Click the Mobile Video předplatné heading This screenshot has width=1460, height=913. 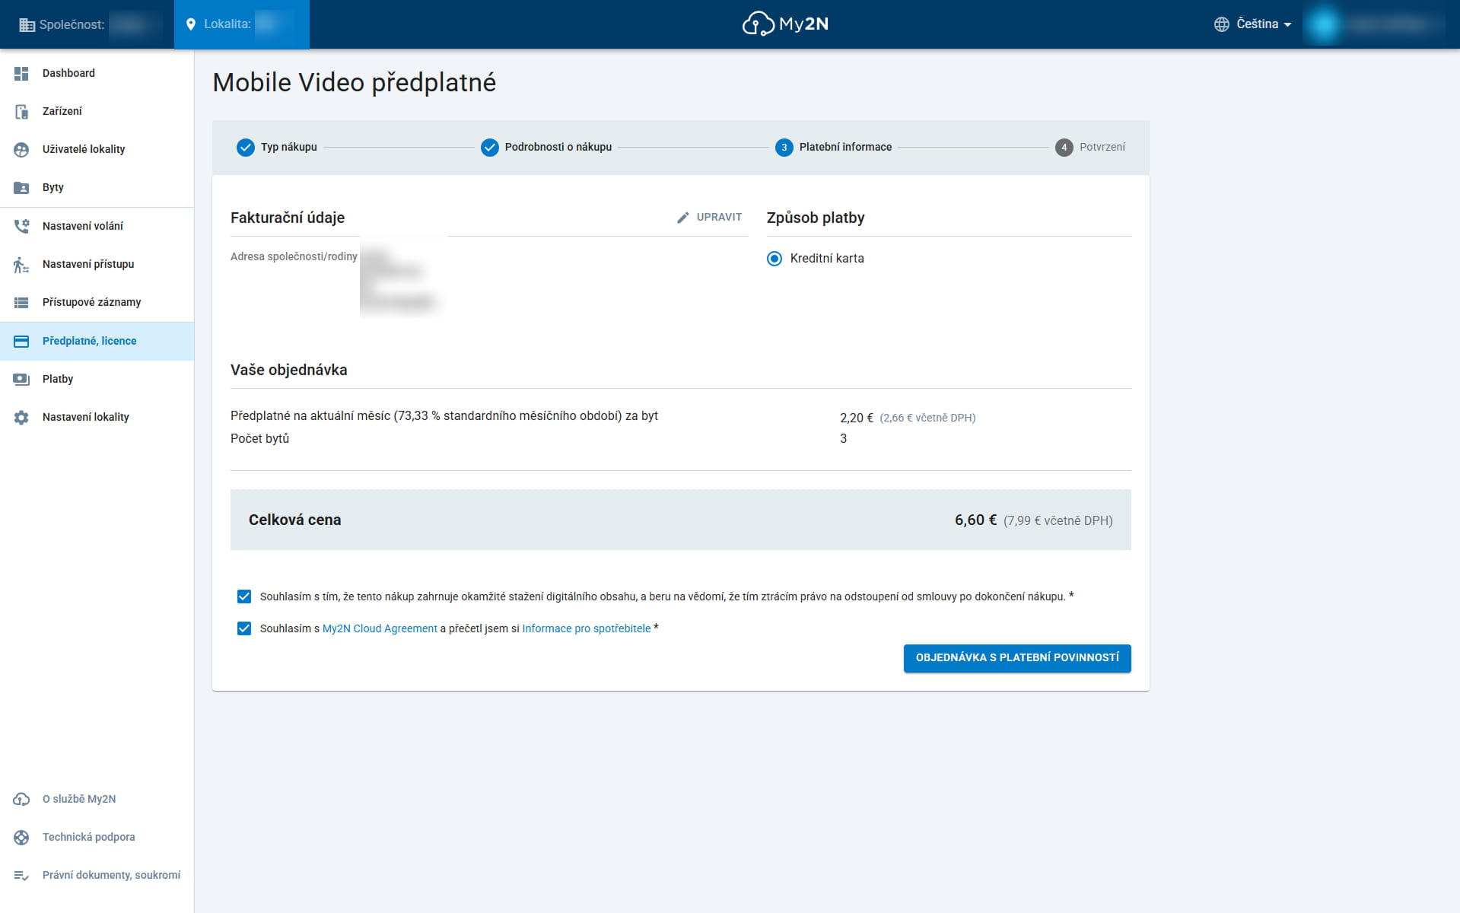[x=354, y=82]
